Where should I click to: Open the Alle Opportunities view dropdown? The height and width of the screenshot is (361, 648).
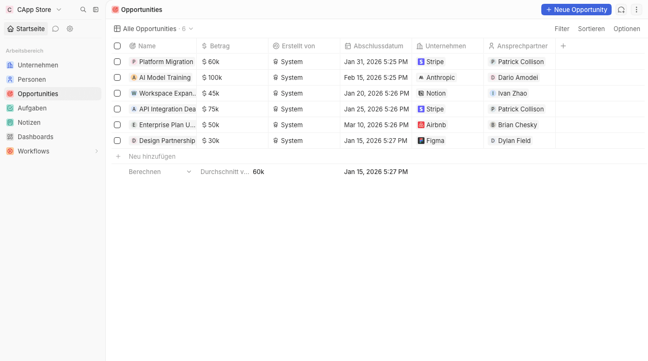click(154, 29)
